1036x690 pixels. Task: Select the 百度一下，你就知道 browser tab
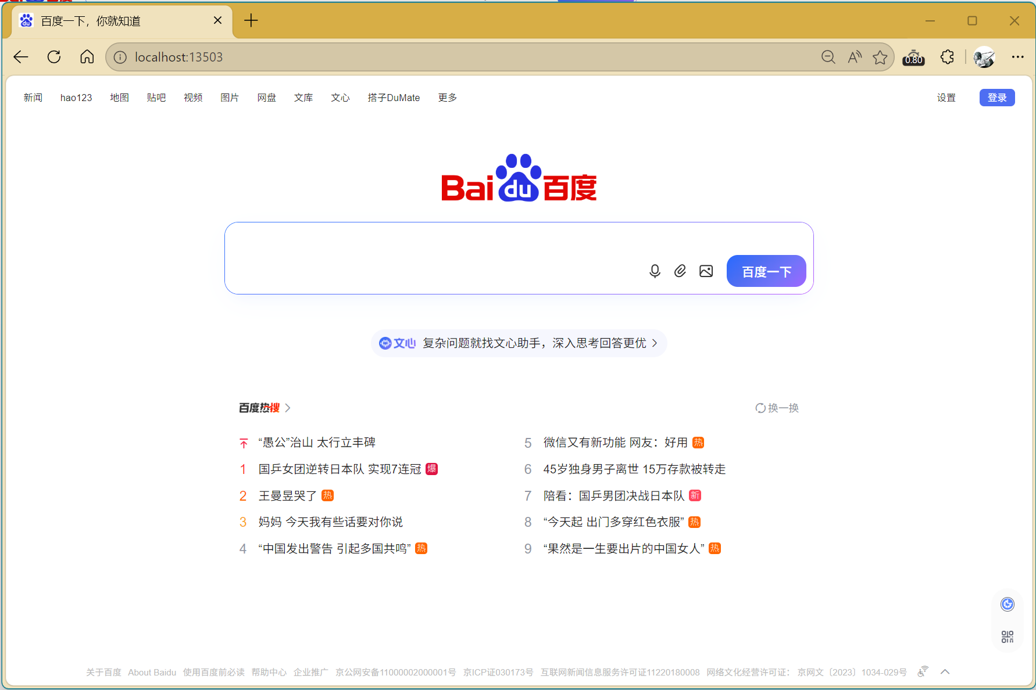tap(122, 21)
